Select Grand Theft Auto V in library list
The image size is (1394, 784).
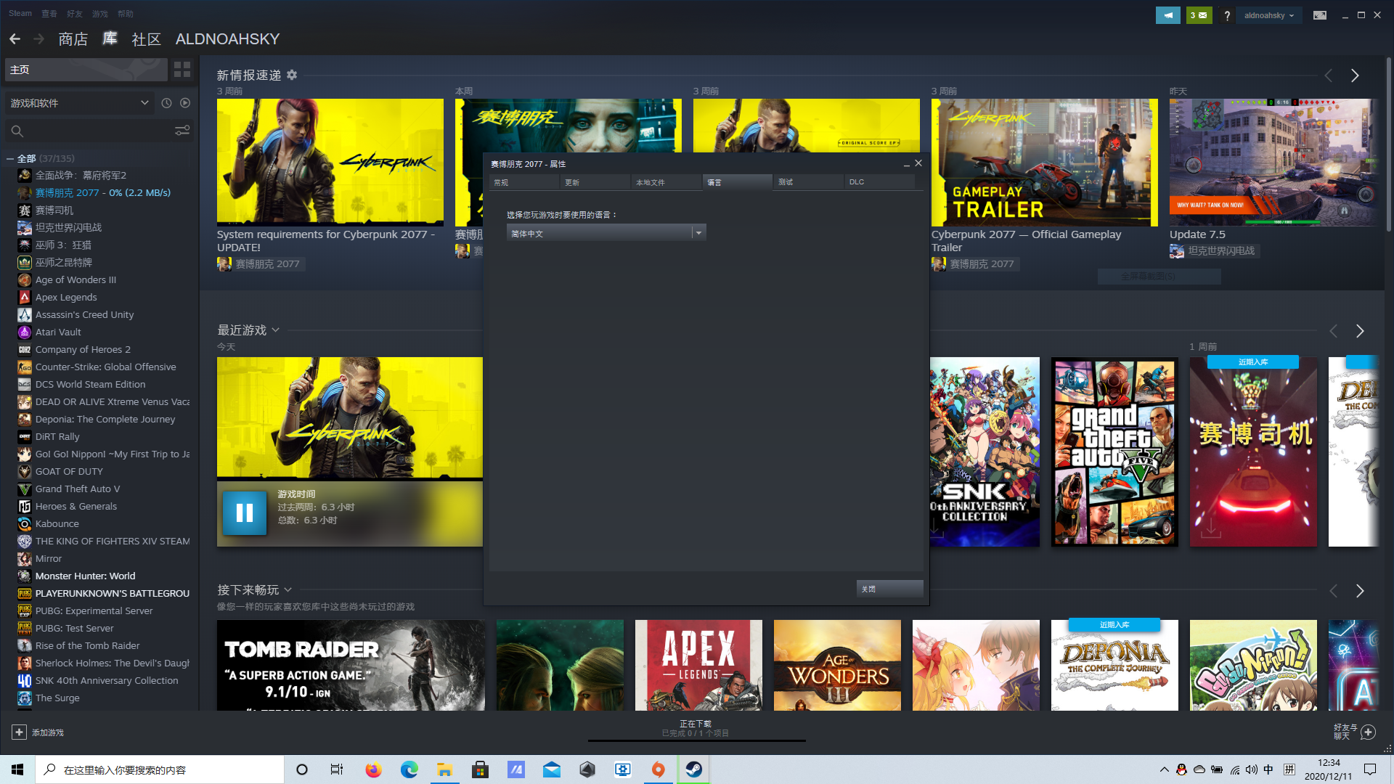78,489
